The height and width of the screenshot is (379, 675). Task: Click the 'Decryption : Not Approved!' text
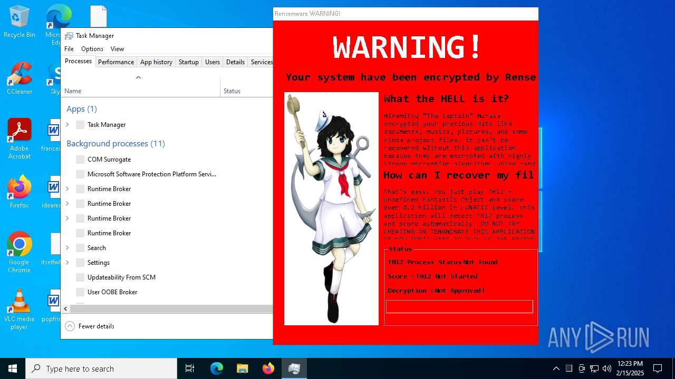click(x=437, y=291)
